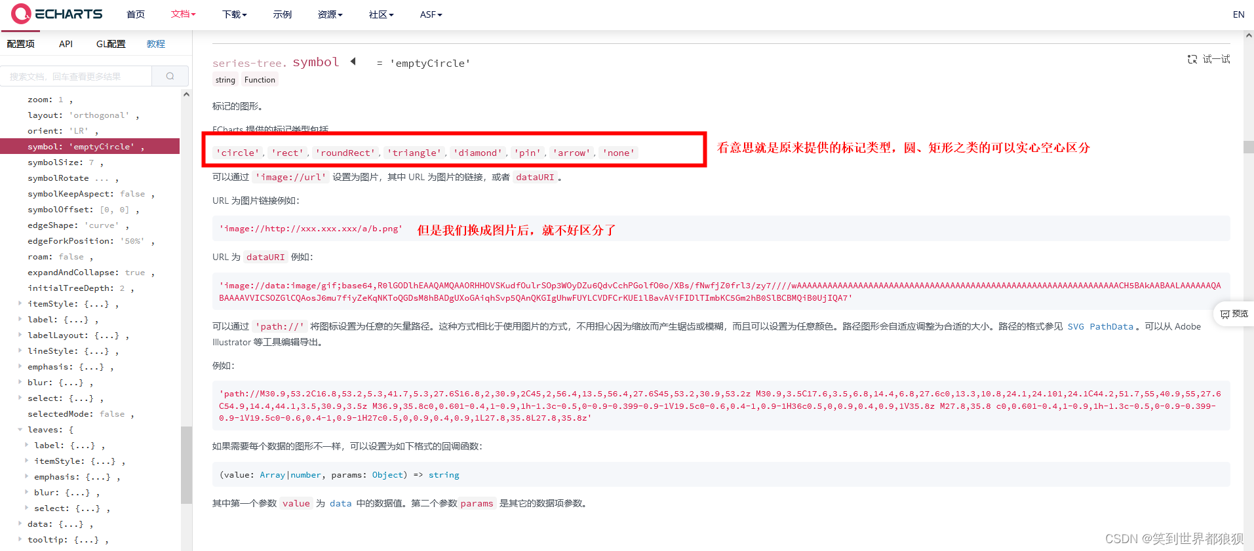This screenshot has width=1254, height=551.
Task: Select the roam: false row
Action: click(x=90, y=257)
